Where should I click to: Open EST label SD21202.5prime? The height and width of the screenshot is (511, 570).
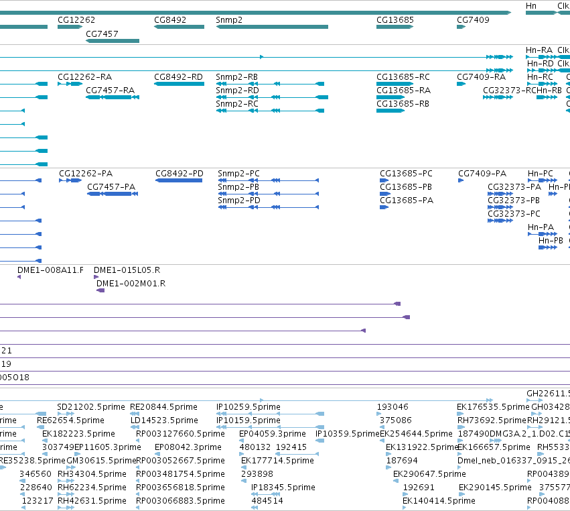click(91, 407)
